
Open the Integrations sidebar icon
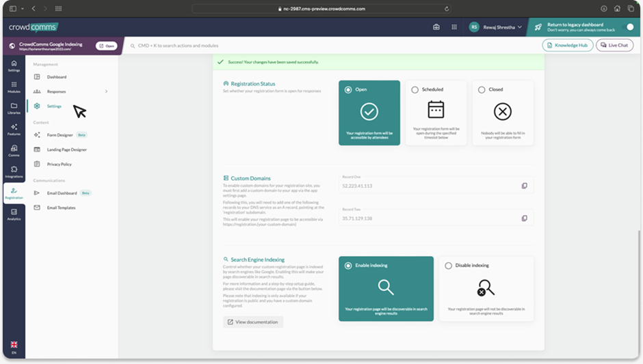pos(14,171)
